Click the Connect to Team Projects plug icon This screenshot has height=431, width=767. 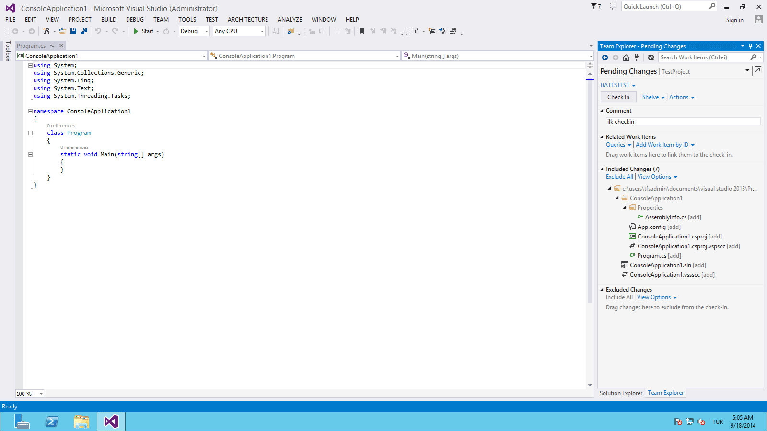pos(637,57)
